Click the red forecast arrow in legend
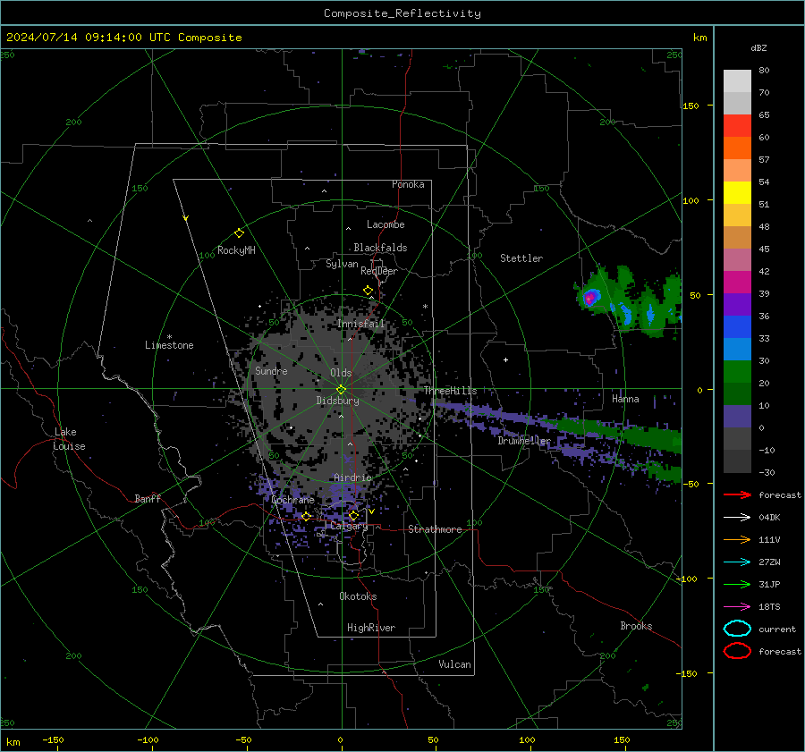Image resolution: width=805 pixels, height=752 pixels. point(737,494)
